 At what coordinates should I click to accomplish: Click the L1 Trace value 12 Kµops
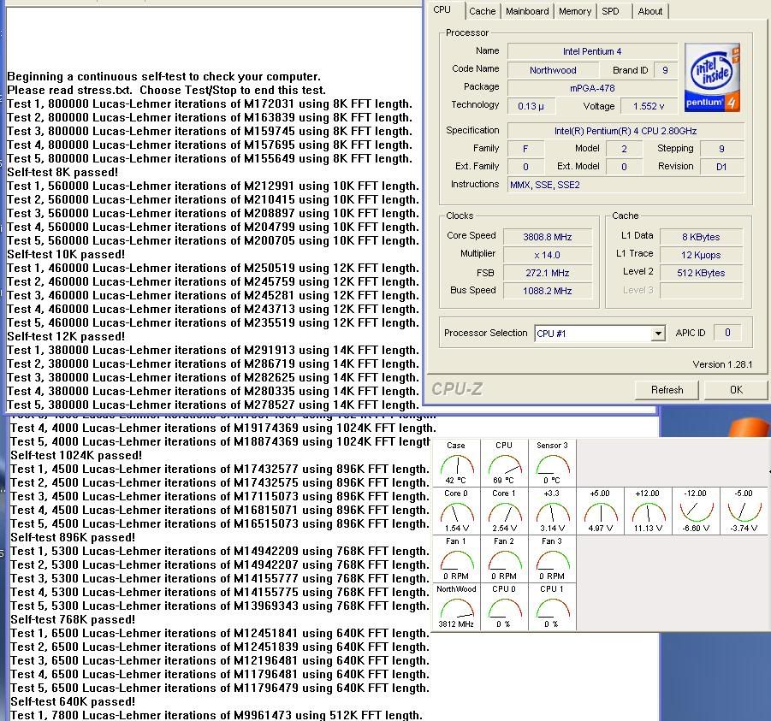[x=701, y=255]
